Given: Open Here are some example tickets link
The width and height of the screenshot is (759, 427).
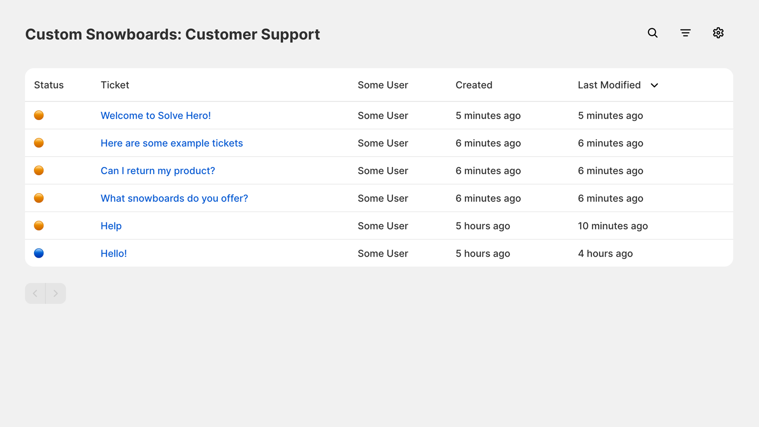Looking at the screenshot, I should click(171, 143).
